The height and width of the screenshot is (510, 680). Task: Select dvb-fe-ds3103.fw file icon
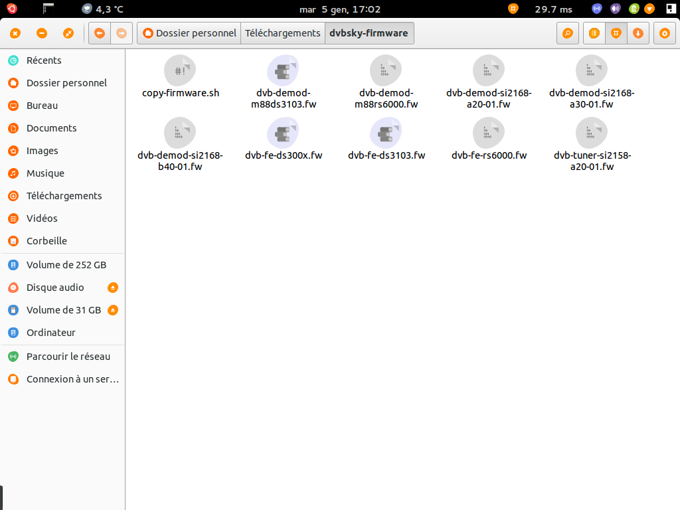(x=386, y=133)
